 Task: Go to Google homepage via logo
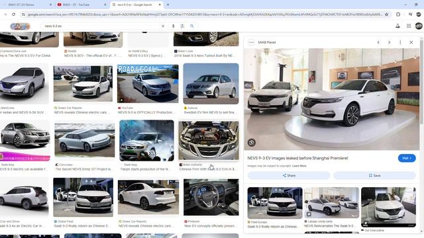(x=20, y=26)
